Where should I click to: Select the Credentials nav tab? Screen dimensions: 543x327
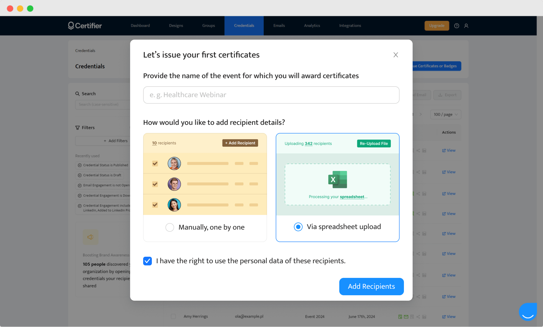[x=244, y=26]
